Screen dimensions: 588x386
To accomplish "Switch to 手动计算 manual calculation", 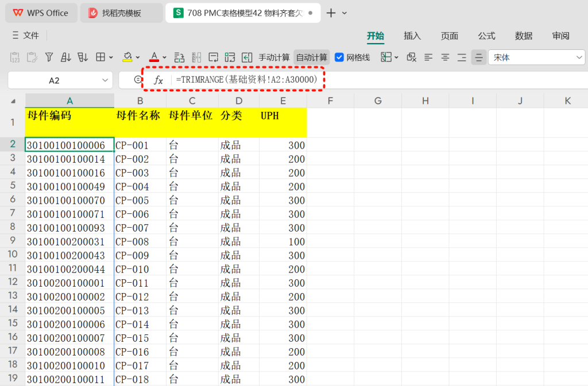I will 274,58.
